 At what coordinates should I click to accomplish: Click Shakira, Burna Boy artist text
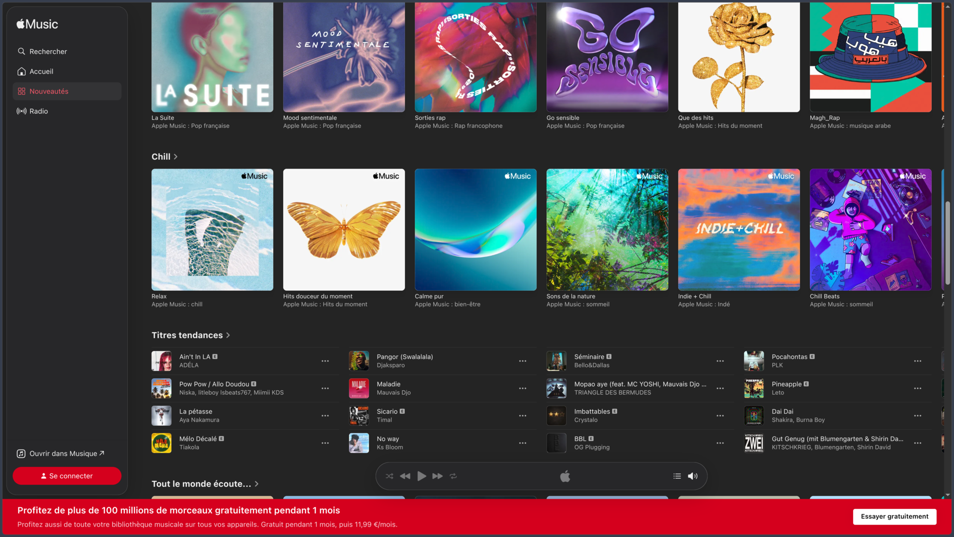(x=798, y=420)
